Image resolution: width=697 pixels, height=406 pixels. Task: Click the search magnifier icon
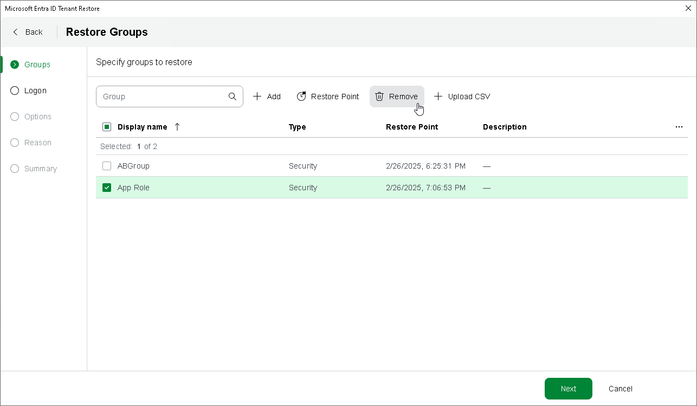(233, 96)
